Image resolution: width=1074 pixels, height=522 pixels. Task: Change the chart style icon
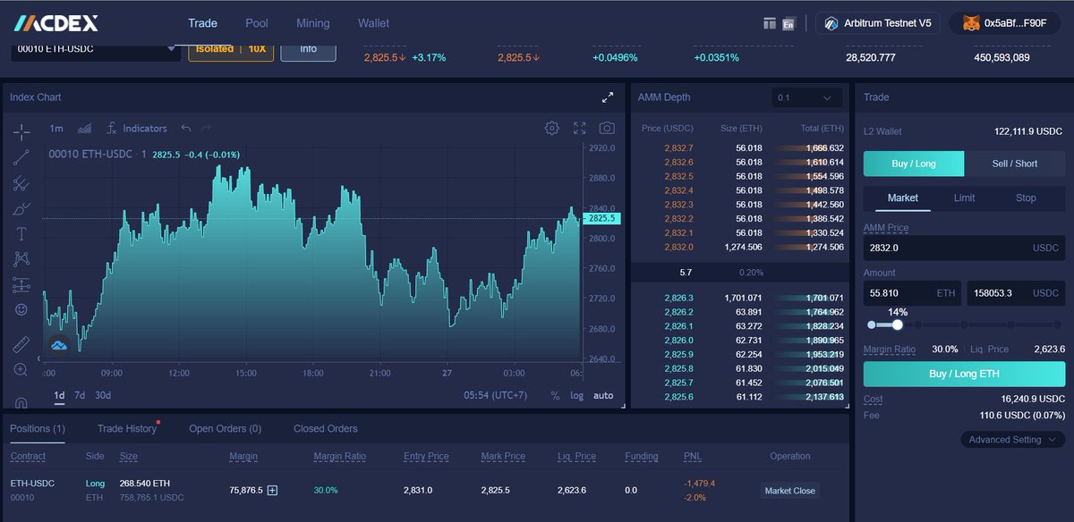pyautogui.click(x=85, y=129)
